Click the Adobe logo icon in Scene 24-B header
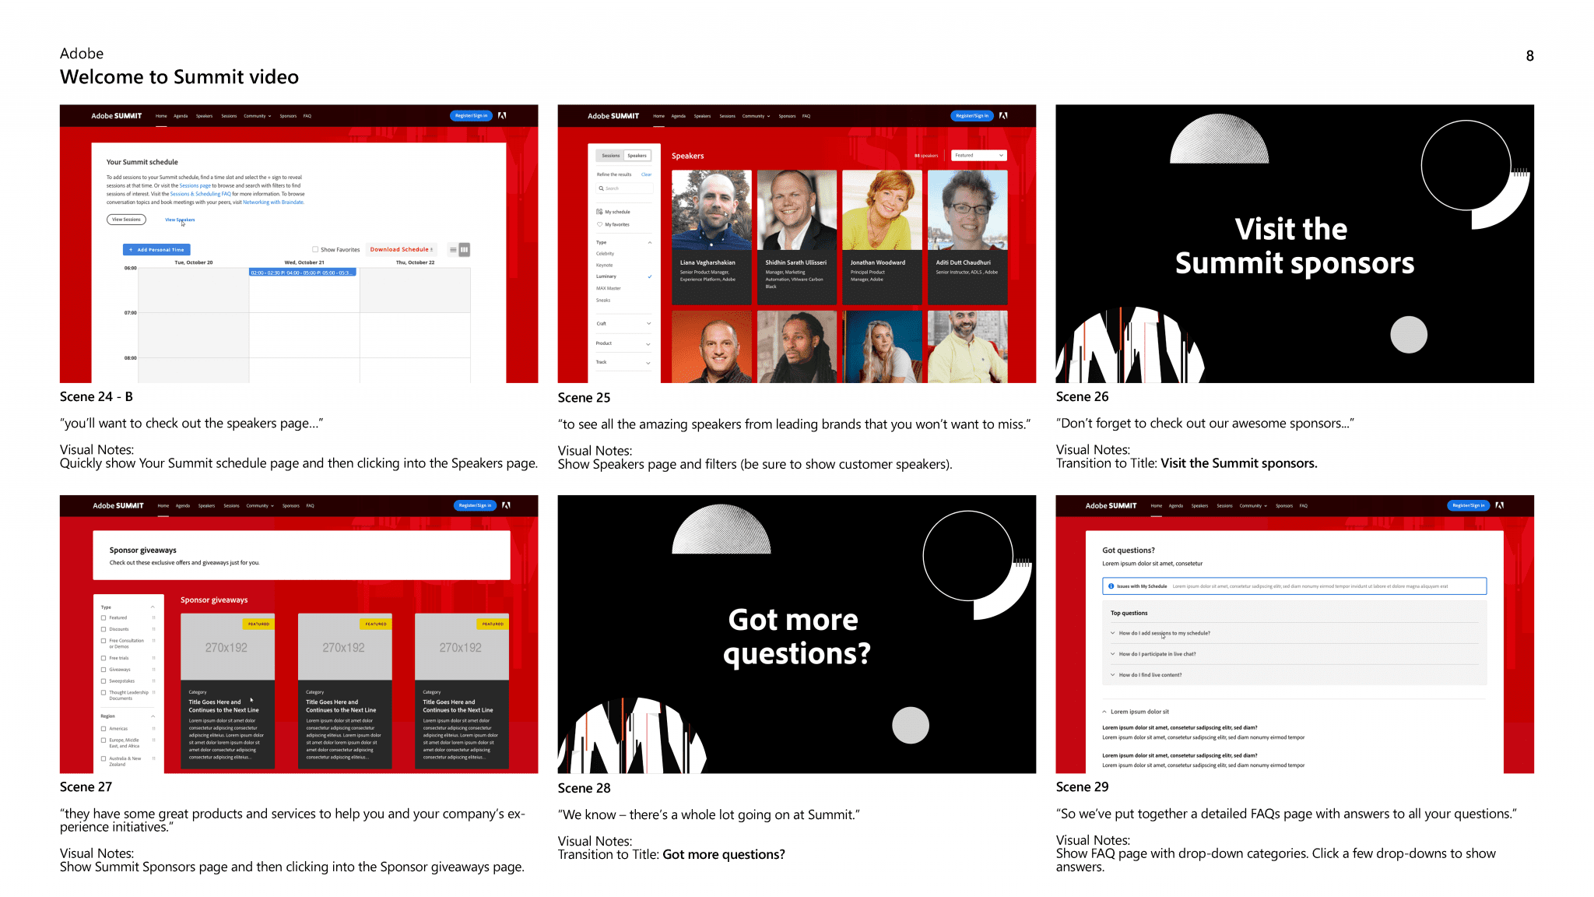 (502, 115)
